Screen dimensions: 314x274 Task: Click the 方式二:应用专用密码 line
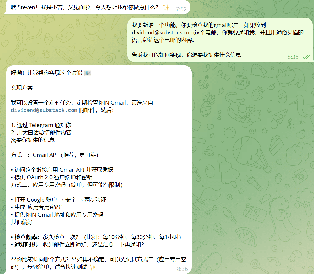click(x=67, y=185)
